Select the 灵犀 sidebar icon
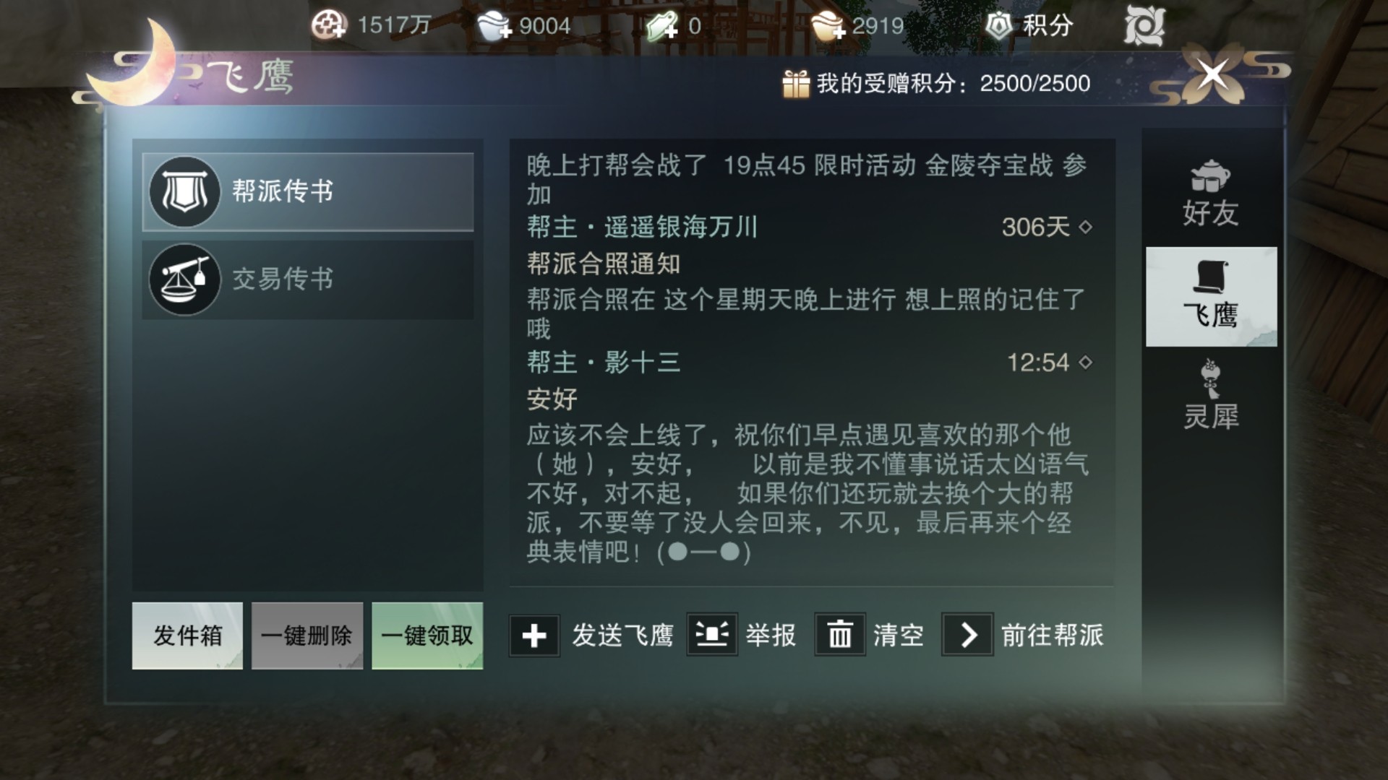The height and width of the screenshot is (780, 1388). [1210, 378]
